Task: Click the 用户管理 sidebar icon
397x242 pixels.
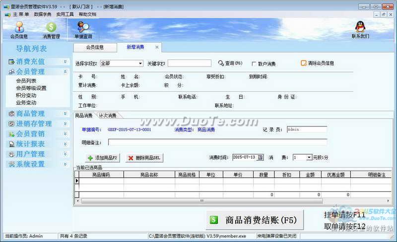Action: coord(11,154)
